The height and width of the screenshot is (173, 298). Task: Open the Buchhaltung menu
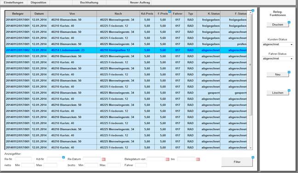89,2
